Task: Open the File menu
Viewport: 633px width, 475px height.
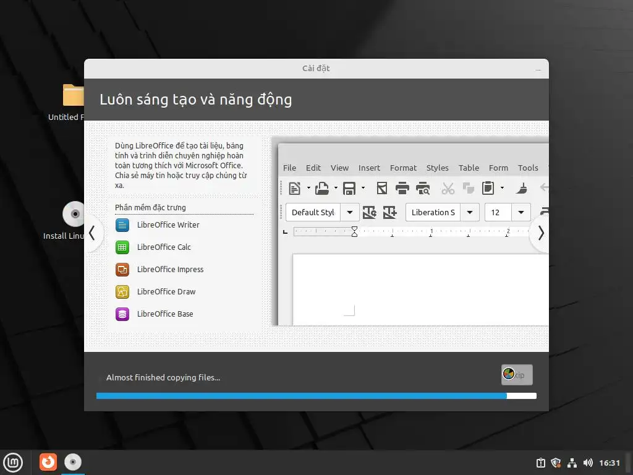Action: pos(289,168)
